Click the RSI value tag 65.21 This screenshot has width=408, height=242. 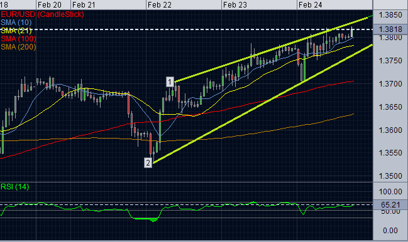(390, 204)
